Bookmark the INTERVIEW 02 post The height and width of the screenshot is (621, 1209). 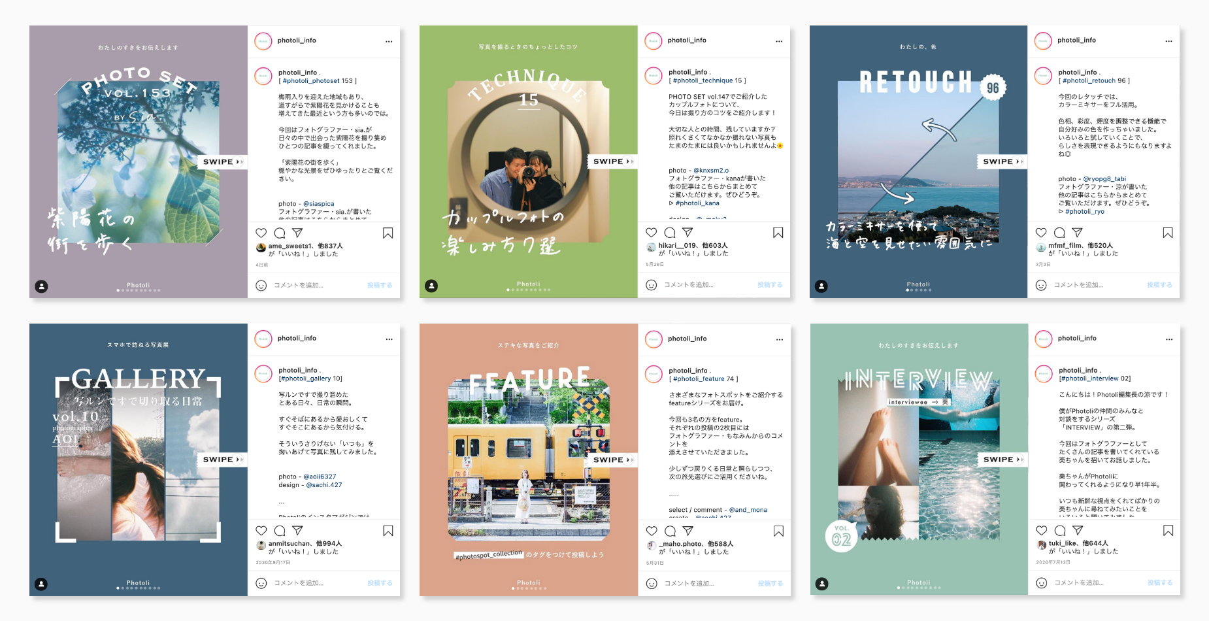pos(1168,531)
